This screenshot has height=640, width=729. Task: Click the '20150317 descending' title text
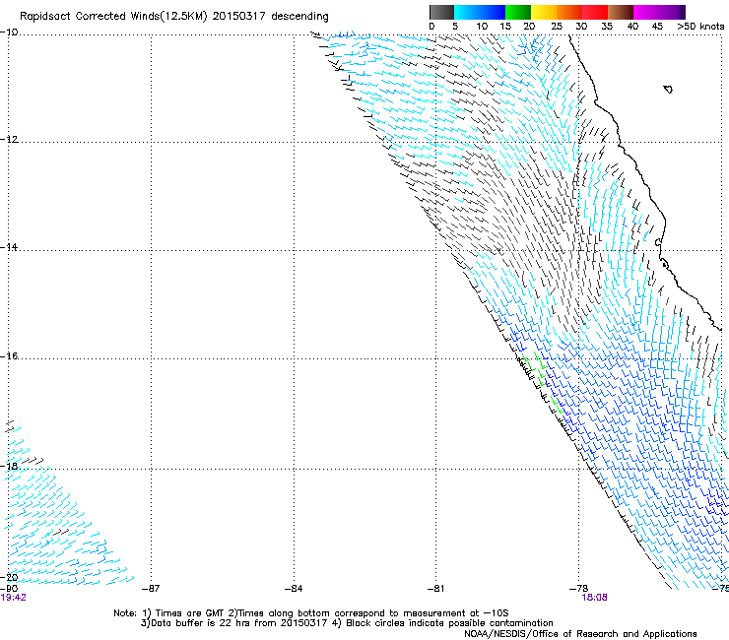(x=270, y=16)
